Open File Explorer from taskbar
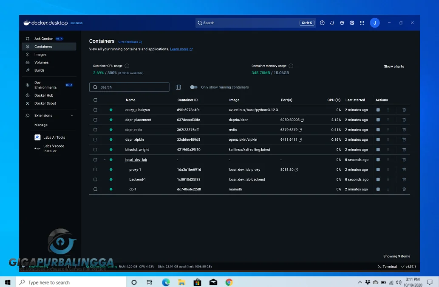This screenshot has width=439, height=287. tap(181, 282)
